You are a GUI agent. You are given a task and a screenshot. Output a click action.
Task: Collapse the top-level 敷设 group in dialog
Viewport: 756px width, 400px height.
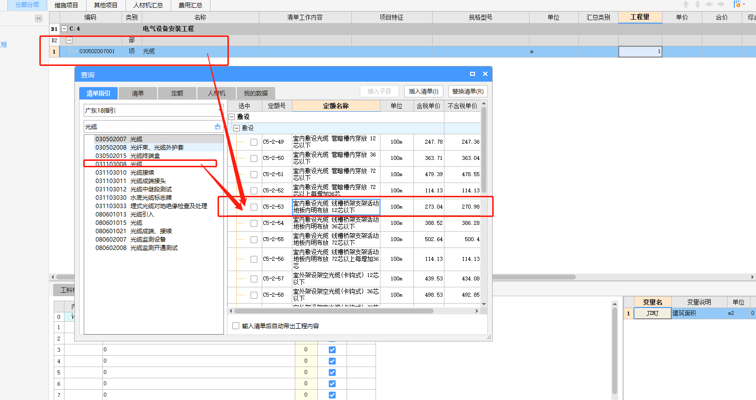(x=232, y=117)
